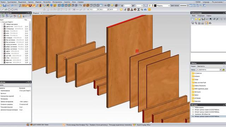Click the brown shaded cube render icon

88,6
